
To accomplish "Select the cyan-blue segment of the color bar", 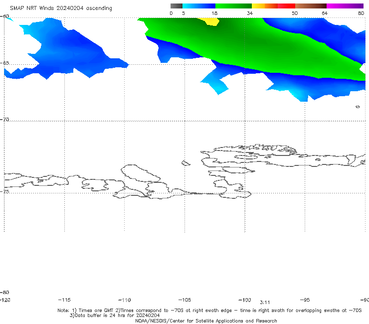I will click(199, 6).
